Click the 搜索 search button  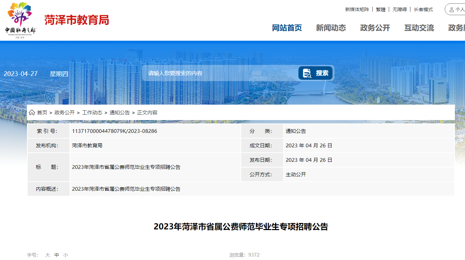tap(316, 73)
